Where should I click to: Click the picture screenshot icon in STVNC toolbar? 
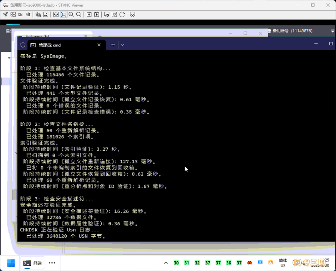pyautogui.click(x=46, y=14)
